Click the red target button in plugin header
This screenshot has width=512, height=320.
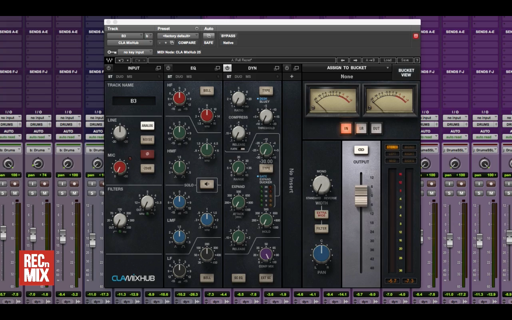coord(416,36)
